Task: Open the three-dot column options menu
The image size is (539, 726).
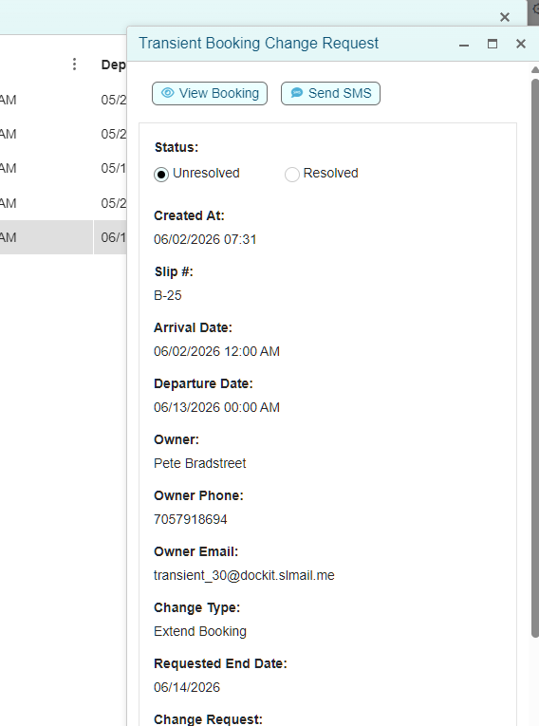Action: tap(74, 65)
